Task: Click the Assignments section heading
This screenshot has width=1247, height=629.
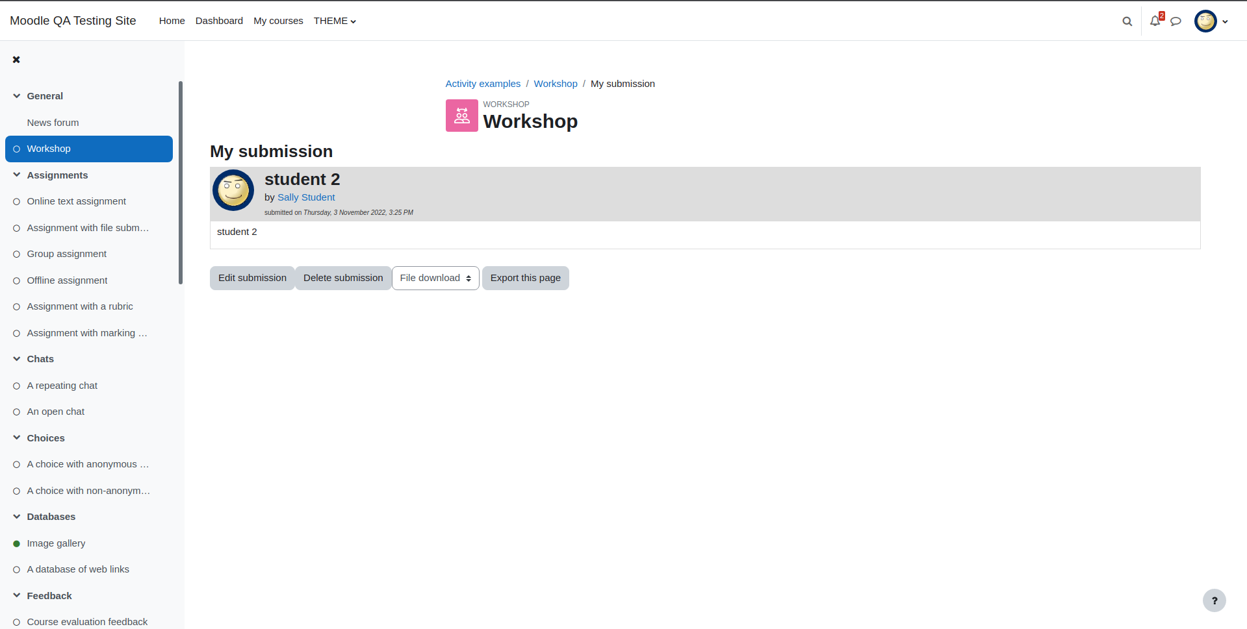Action: [x=57, y=175]
